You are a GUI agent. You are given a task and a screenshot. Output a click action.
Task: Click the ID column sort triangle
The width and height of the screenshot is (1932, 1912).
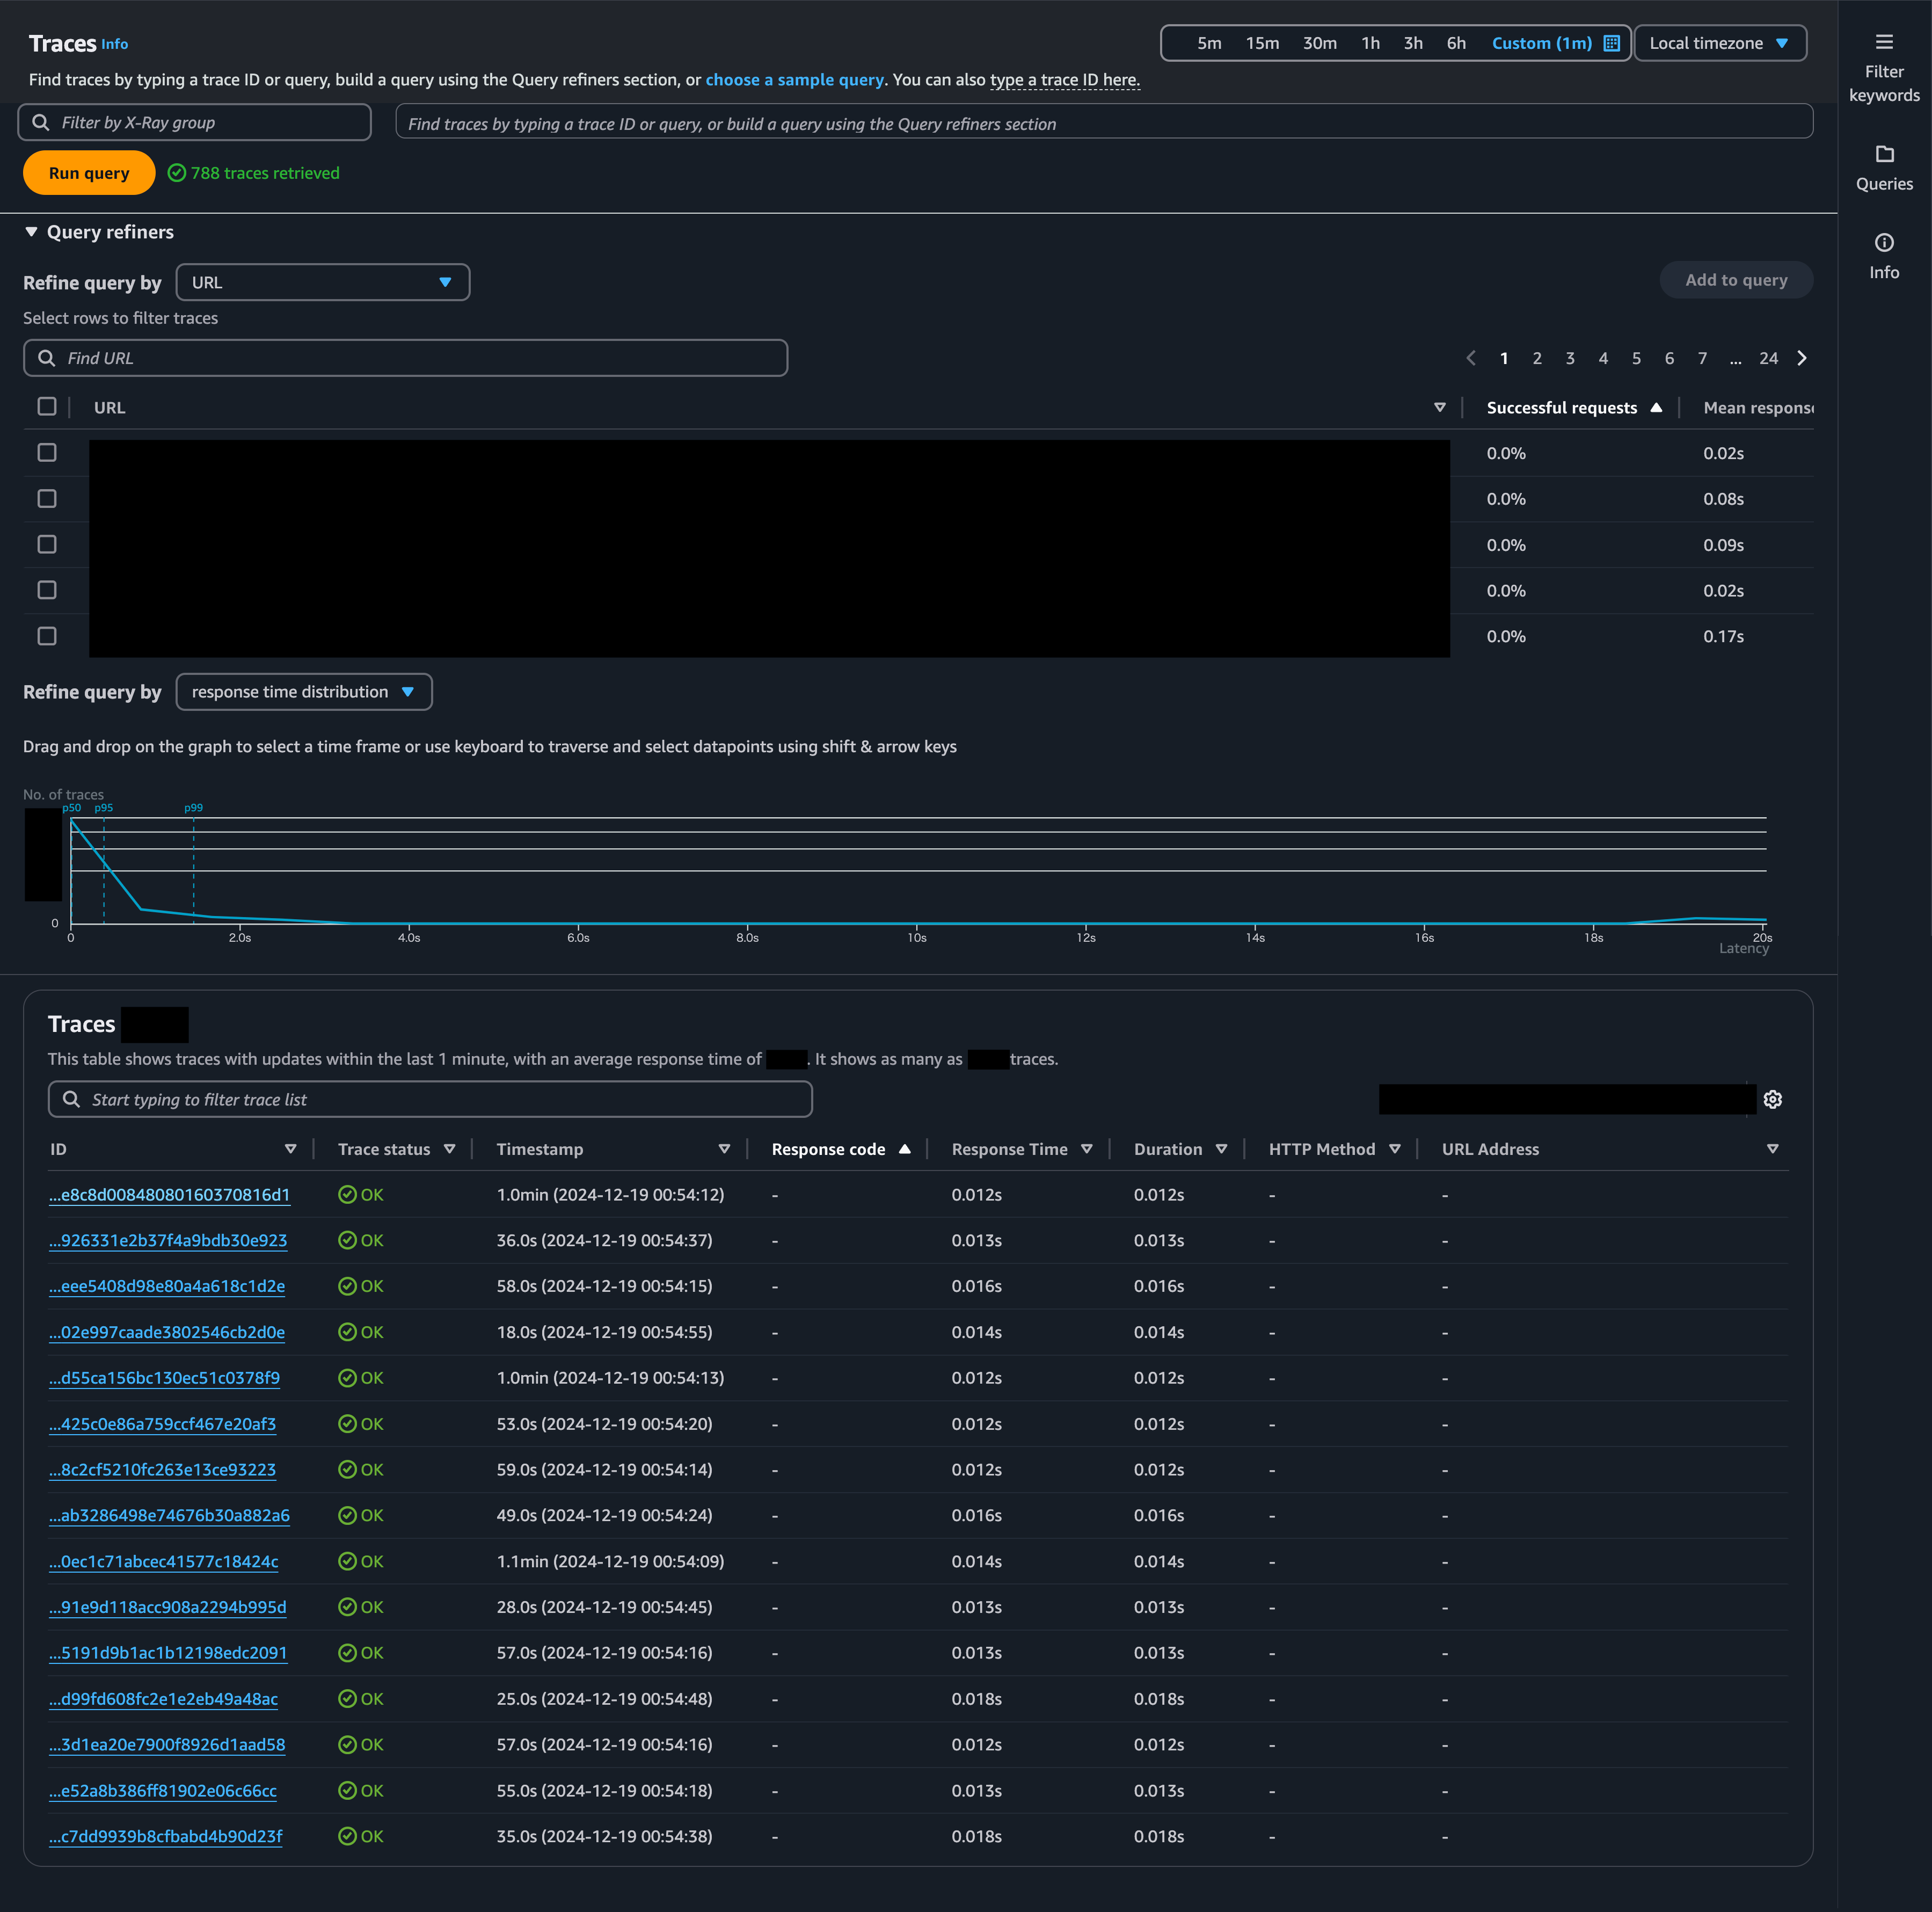pyautogui.click(x=290, y=1149)
